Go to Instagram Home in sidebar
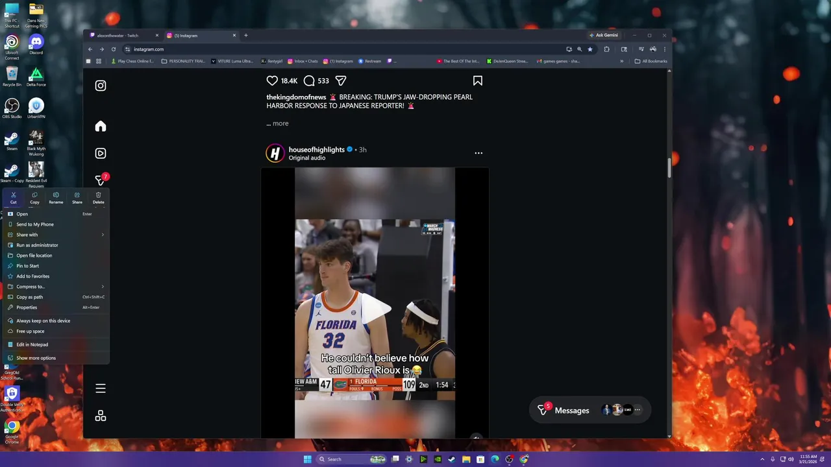 101,126
